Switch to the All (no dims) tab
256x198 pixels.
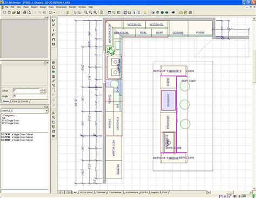coord(87,193)
